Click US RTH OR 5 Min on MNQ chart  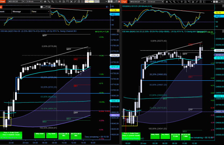tap(186, 136)
